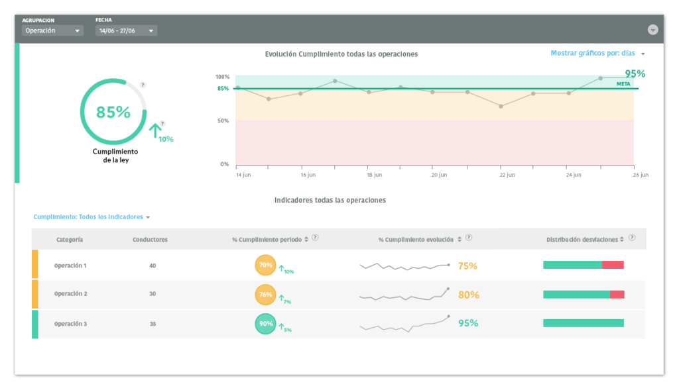Open the Agrupación dropdown set to Operación

point(52,30)
